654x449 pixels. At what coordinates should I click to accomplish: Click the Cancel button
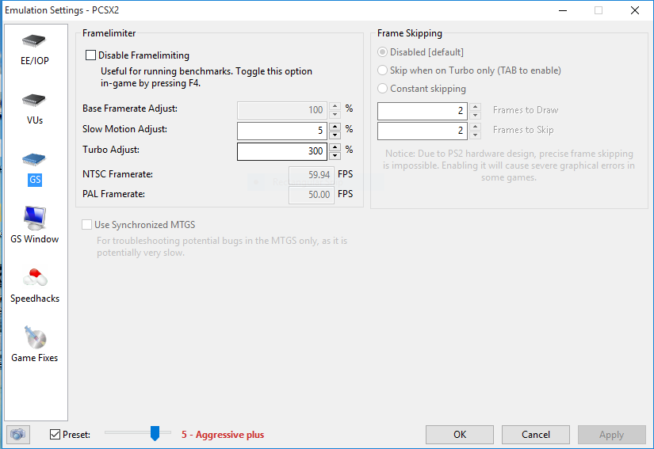[x=536, y=435]
